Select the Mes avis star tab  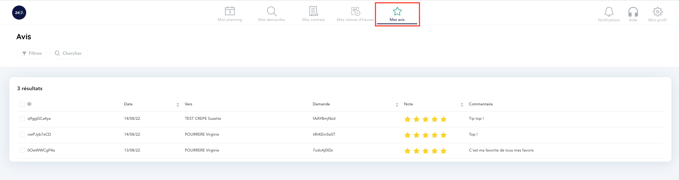pyautogui.click(x=397, y=14)
